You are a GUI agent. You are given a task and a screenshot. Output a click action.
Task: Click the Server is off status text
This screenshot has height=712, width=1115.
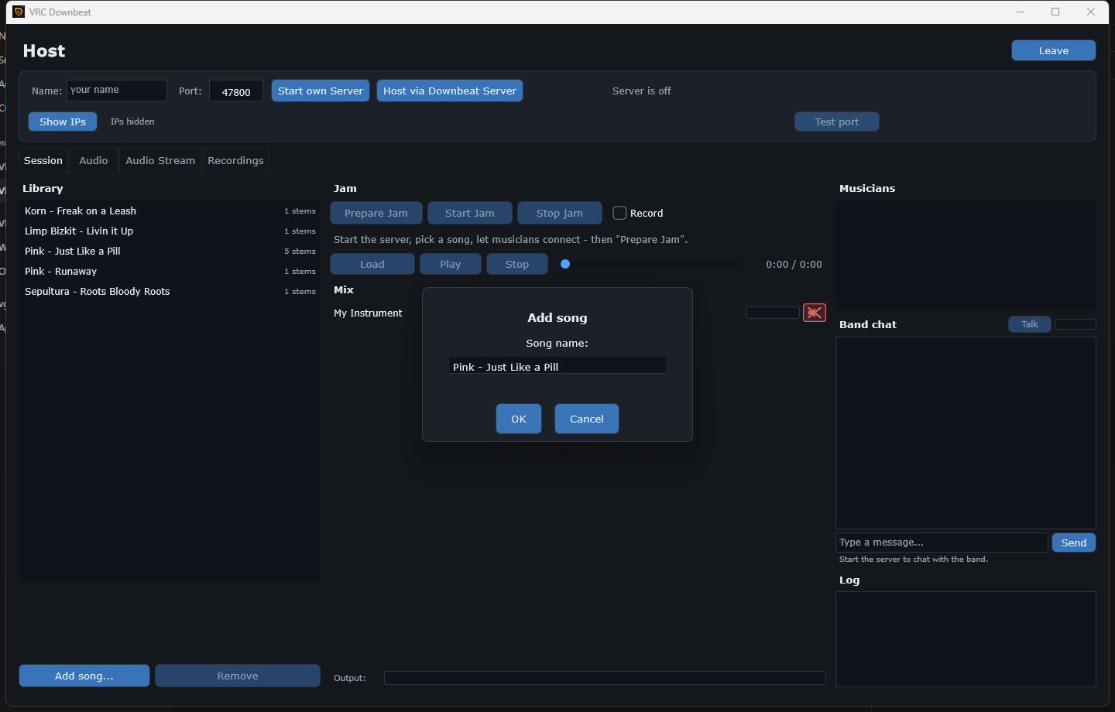tap(641, 91)
